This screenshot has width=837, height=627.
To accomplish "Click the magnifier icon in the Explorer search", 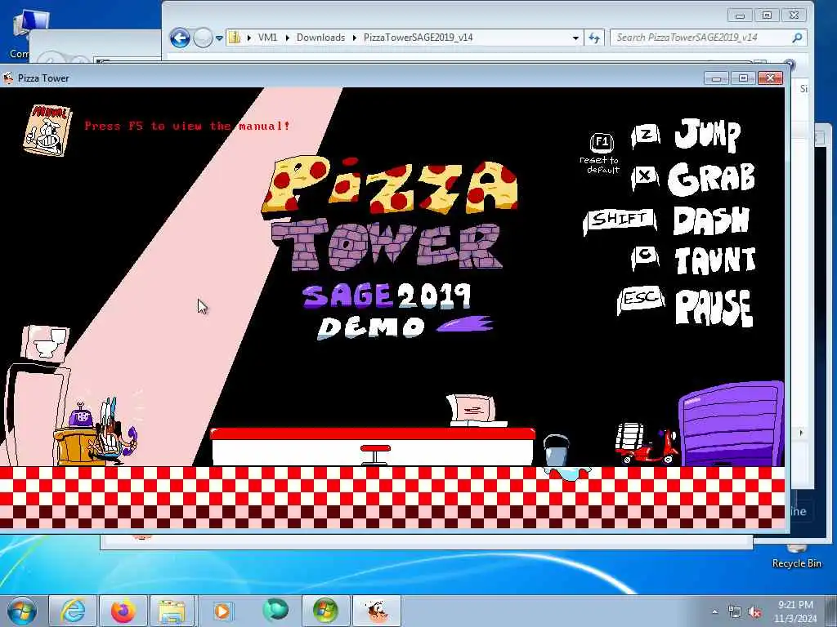I will (x=798, y=38).
